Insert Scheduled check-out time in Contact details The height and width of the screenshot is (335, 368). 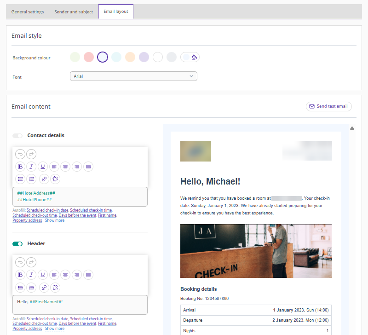[x=34, y=215]
